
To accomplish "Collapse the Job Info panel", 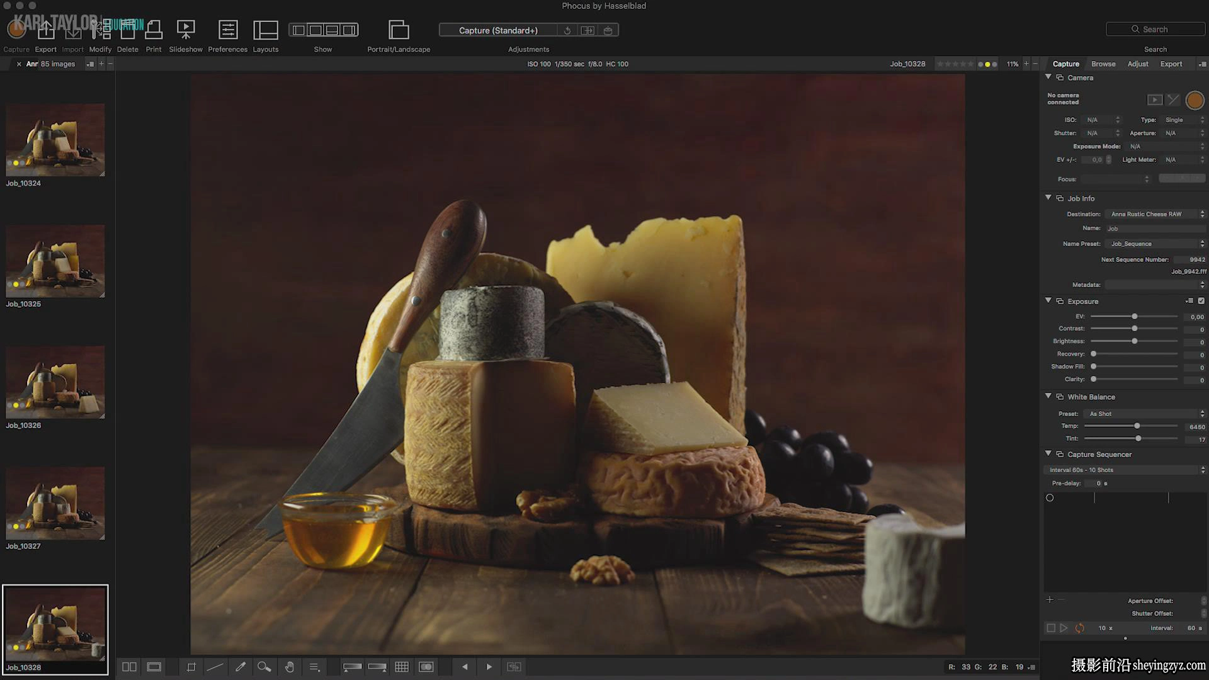I will (x=1048, y=198).
